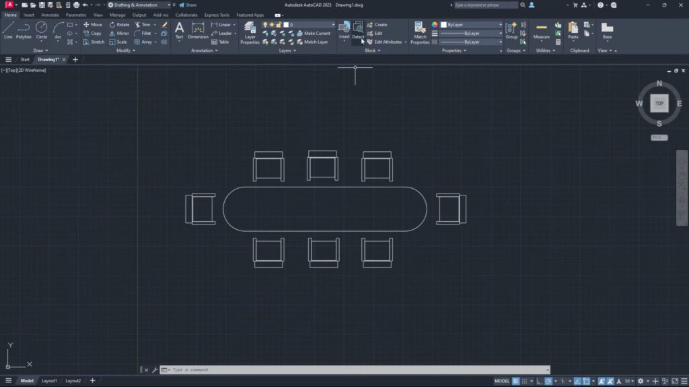Viewport: 689px width, 387px height.
Task: Open the layer 0 dropdown list
Action: (x=333, y=25)
